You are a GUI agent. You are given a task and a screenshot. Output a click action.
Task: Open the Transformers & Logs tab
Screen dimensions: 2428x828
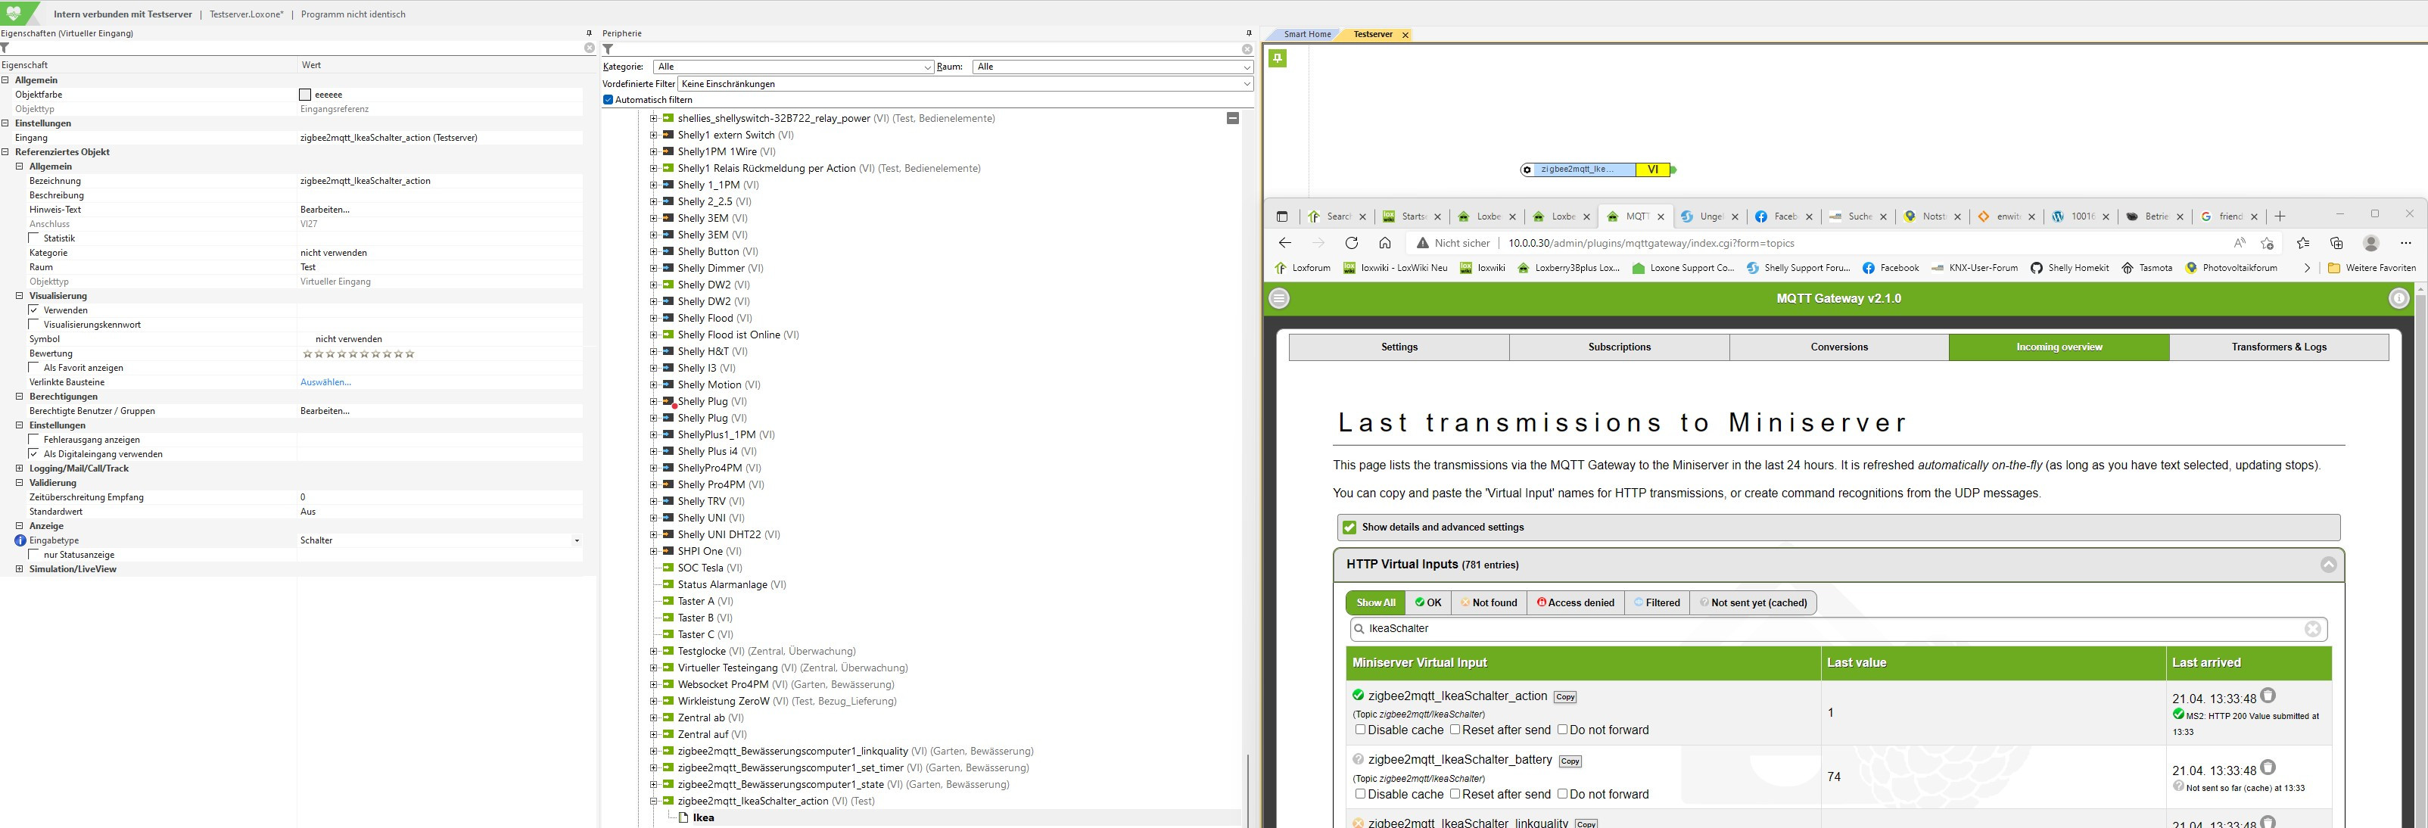click(2278, 347)
